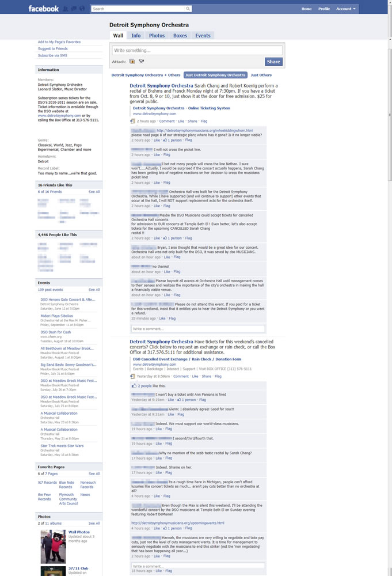Viewport: 392px width, 576px height.
Task: Open the Account dropdown menu
Action: point(346,9)
